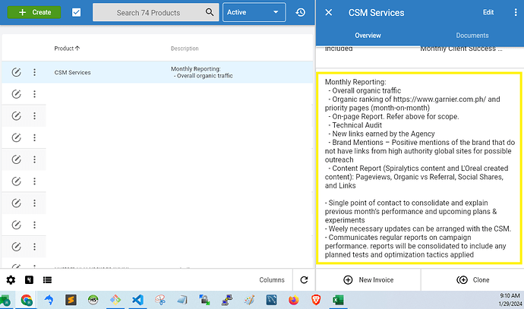
Task: Open three-dot menu on CSM Services row
Action: pos(34,72)
